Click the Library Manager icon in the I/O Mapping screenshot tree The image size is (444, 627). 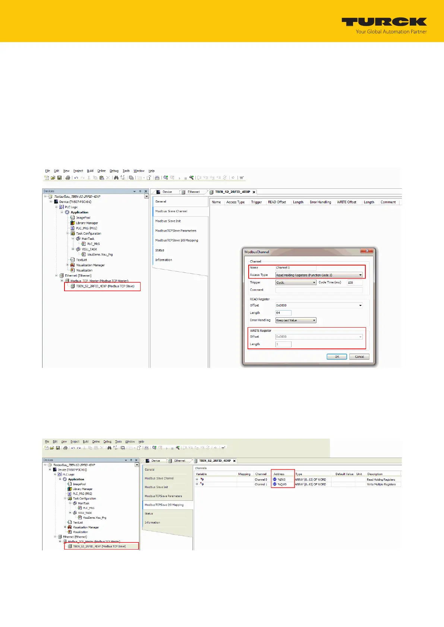[70, 489]
